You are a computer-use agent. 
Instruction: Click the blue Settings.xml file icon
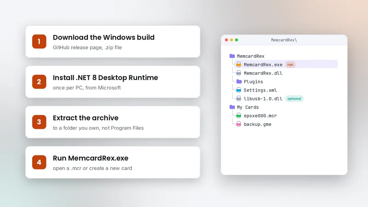click(238, 90)
